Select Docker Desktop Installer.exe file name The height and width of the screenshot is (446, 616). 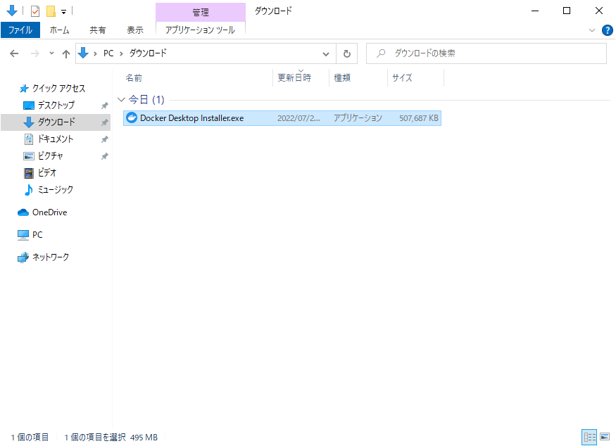coord(191,118)
